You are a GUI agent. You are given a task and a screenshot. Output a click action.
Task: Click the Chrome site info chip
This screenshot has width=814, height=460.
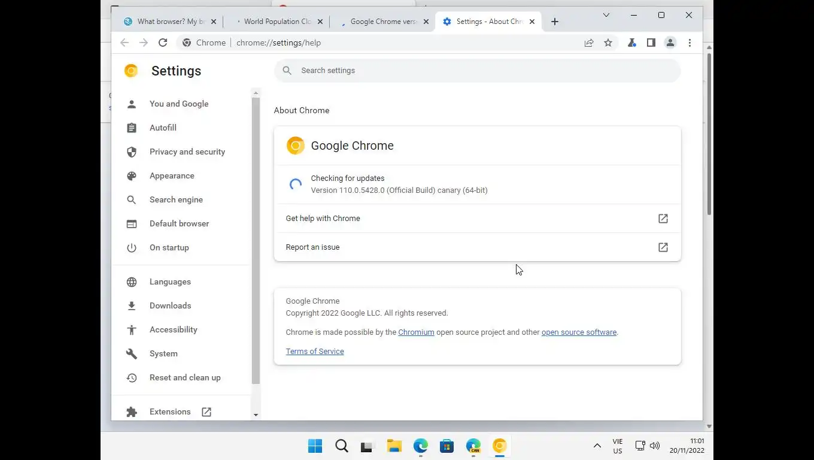(x=204, y=43)
